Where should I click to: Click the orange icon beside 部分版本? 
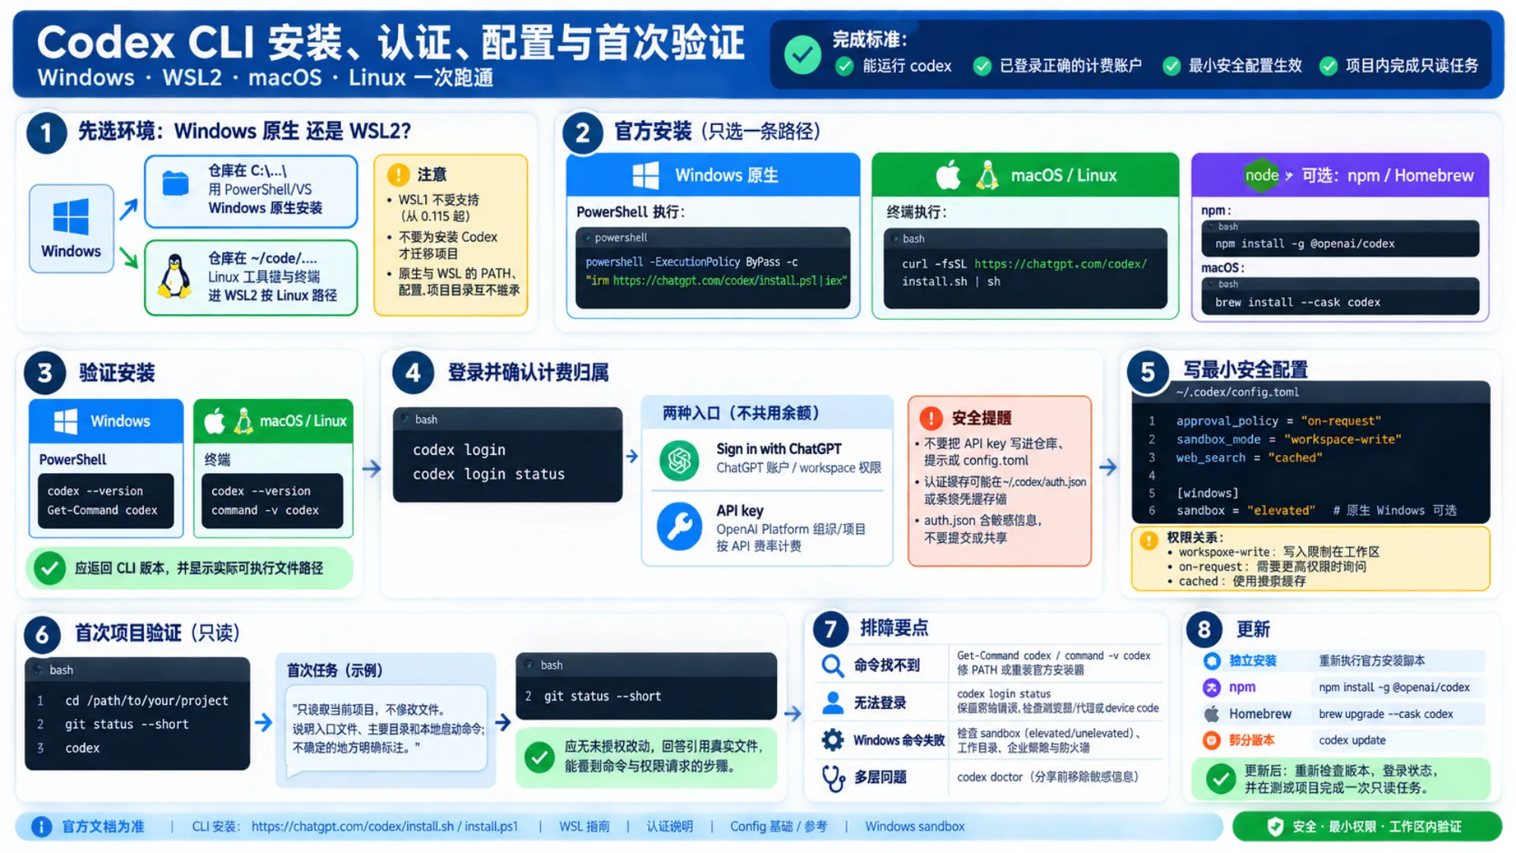pos(1212,740)
